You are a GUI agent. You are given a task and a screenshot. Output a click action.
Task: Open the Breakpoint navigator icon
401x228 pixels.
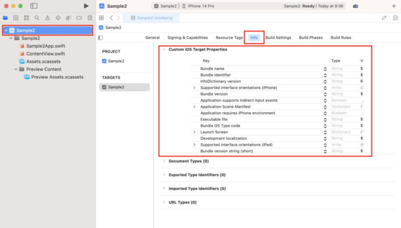79,18
